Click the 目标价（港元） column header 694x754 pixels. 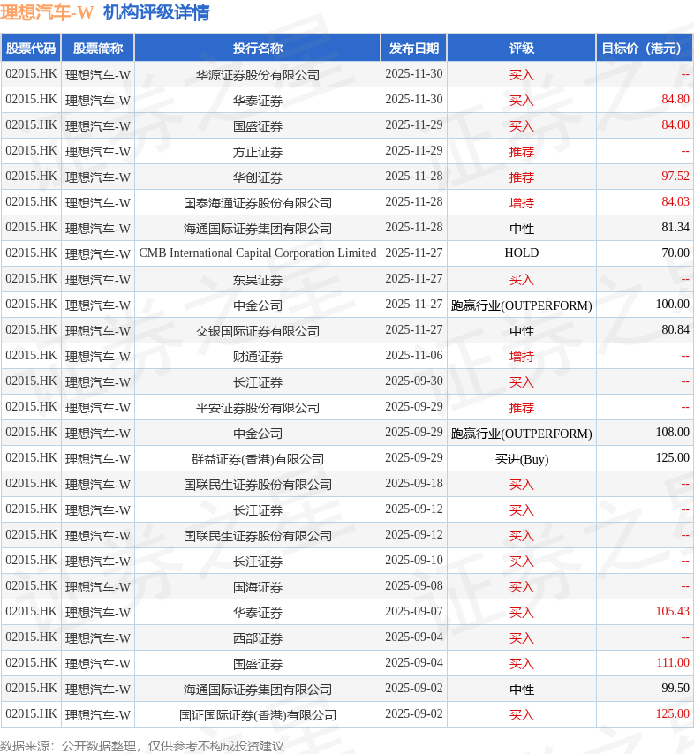[x=644, y=48]
